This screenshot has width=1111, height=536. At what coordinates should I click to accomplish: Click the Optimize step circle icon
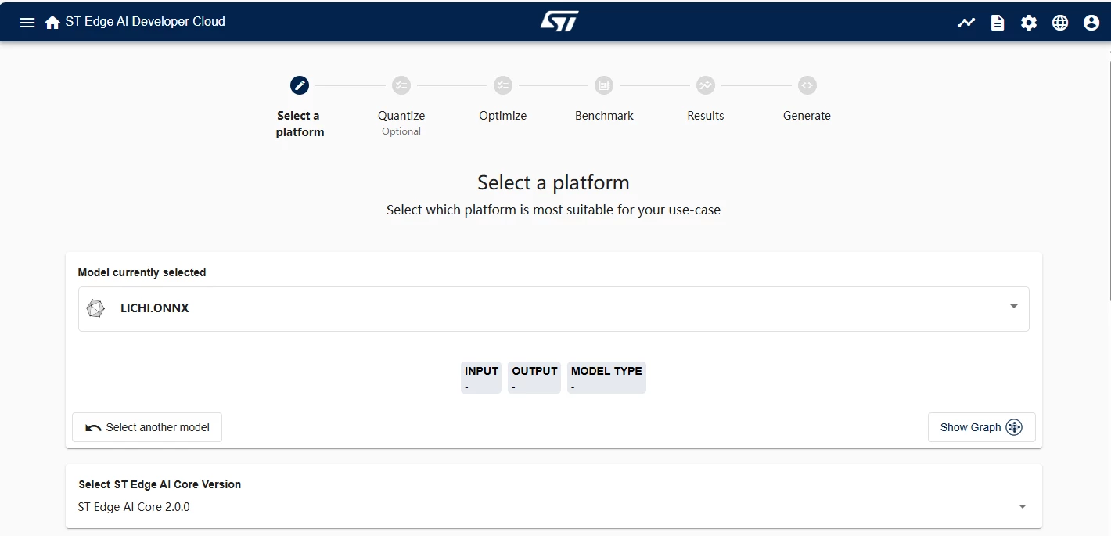point(502,85)
